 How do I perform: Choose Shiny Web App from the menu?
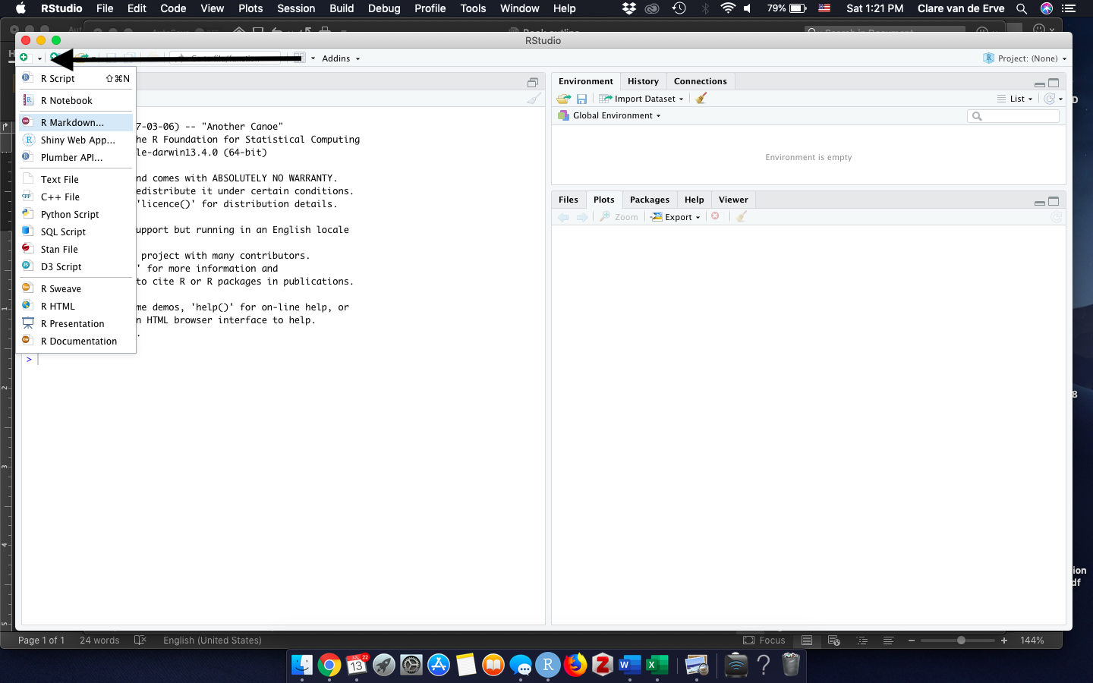coord(77,140)
